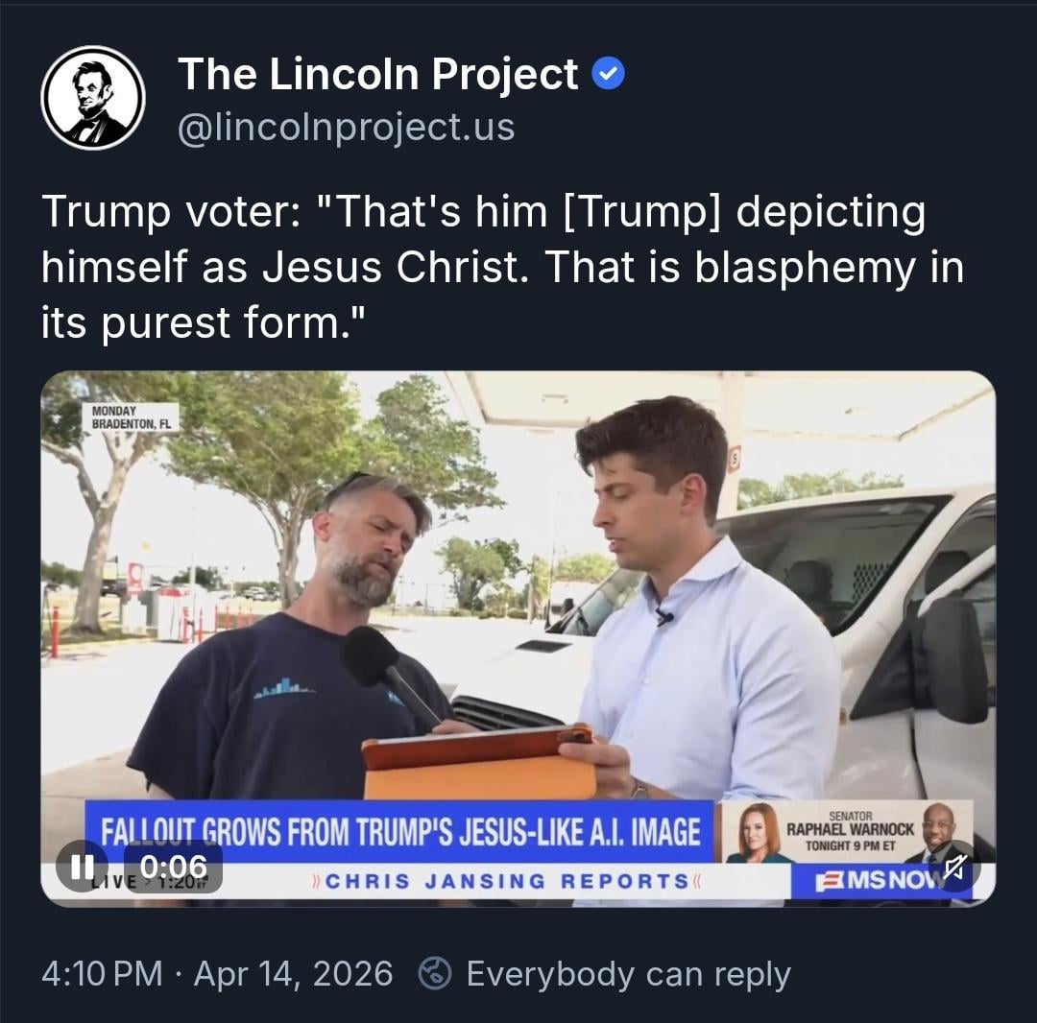Click "The Lincoln Project" display name
1037x1023 pixels.
[x=378, y=74]
